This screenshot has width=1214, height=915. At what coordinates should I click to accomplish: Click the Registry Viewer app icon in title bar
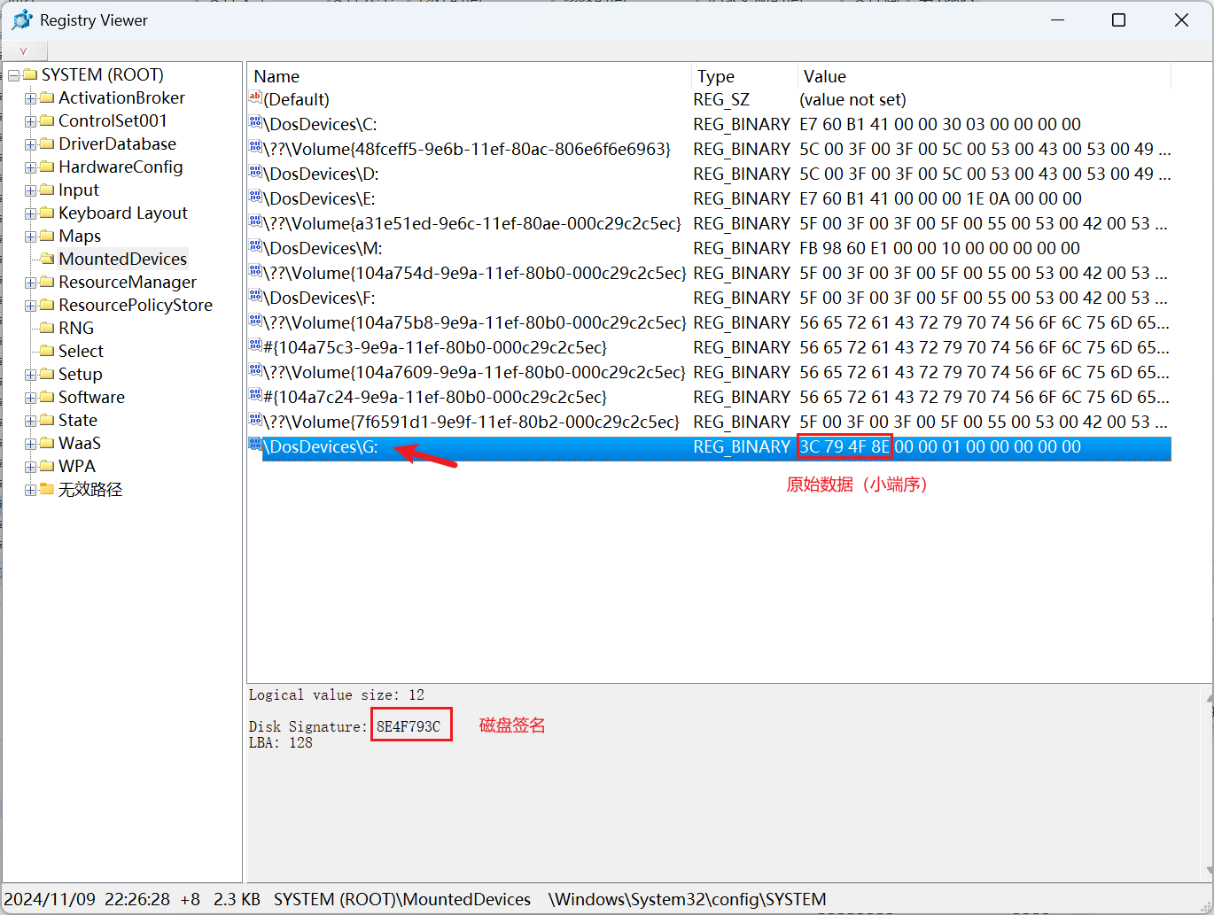[x=21, y=19]
